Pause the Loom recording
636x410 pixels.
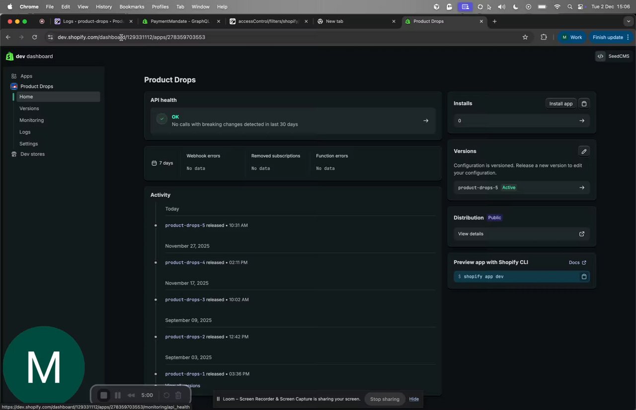pyautogui.click(x=118, y=396)
